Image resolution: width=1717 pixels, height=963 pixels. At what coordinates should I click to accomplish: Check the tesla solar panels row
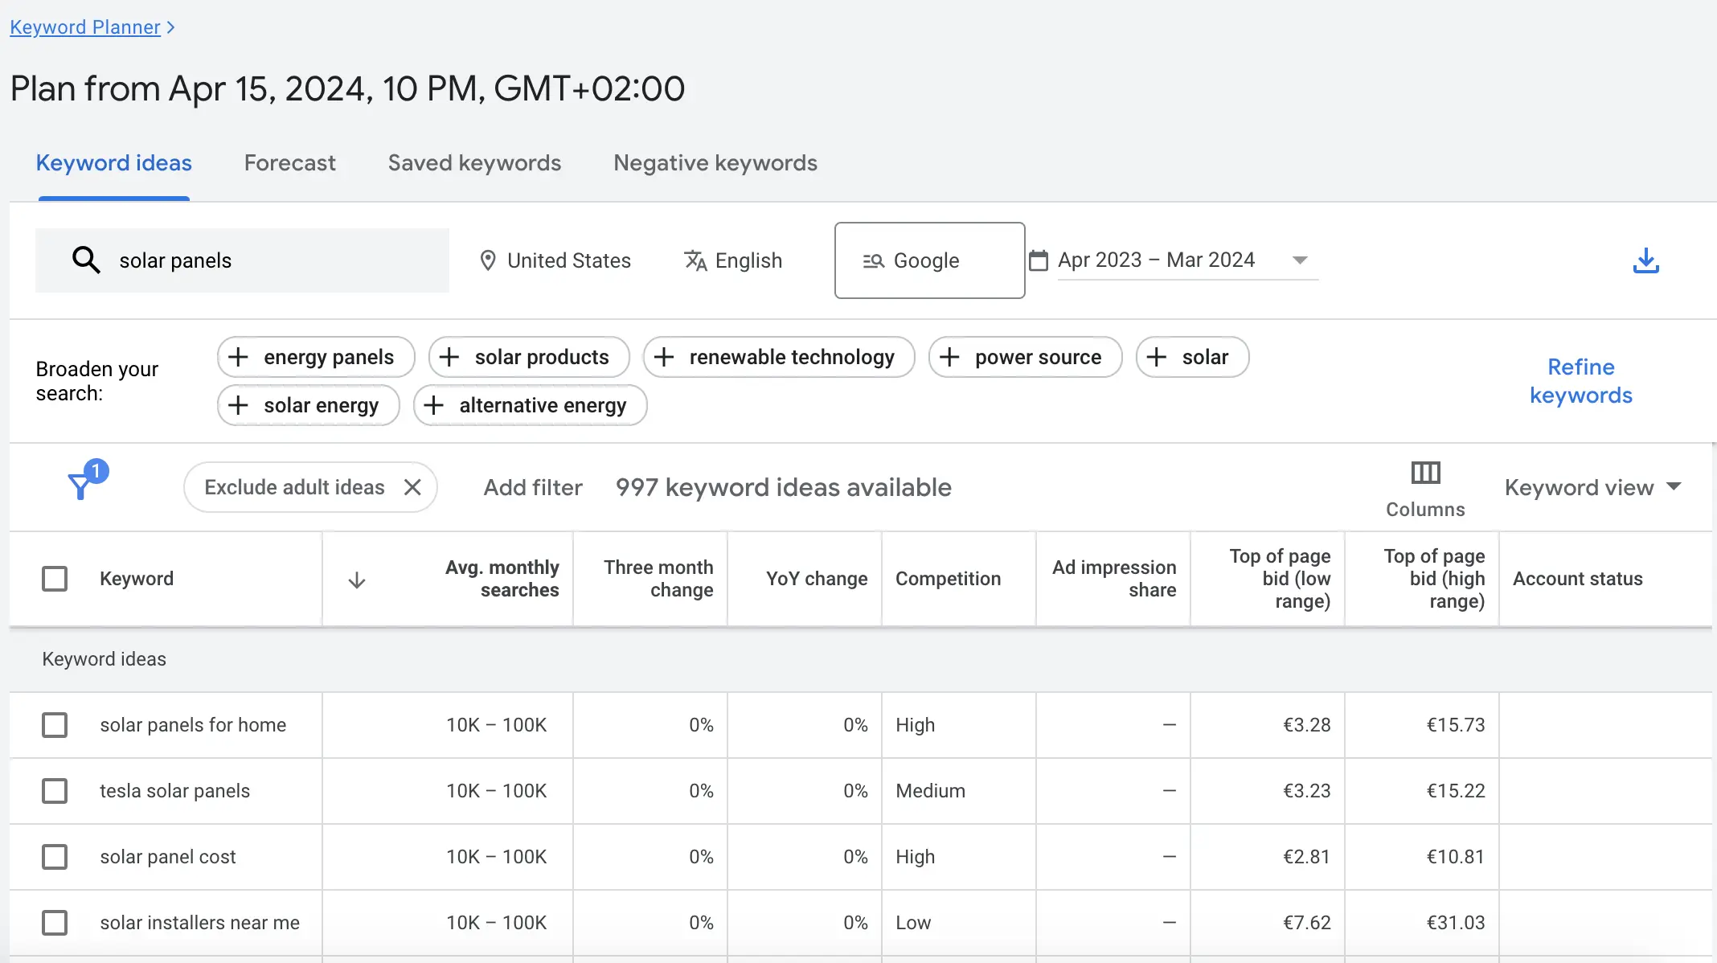click(55, 791)
